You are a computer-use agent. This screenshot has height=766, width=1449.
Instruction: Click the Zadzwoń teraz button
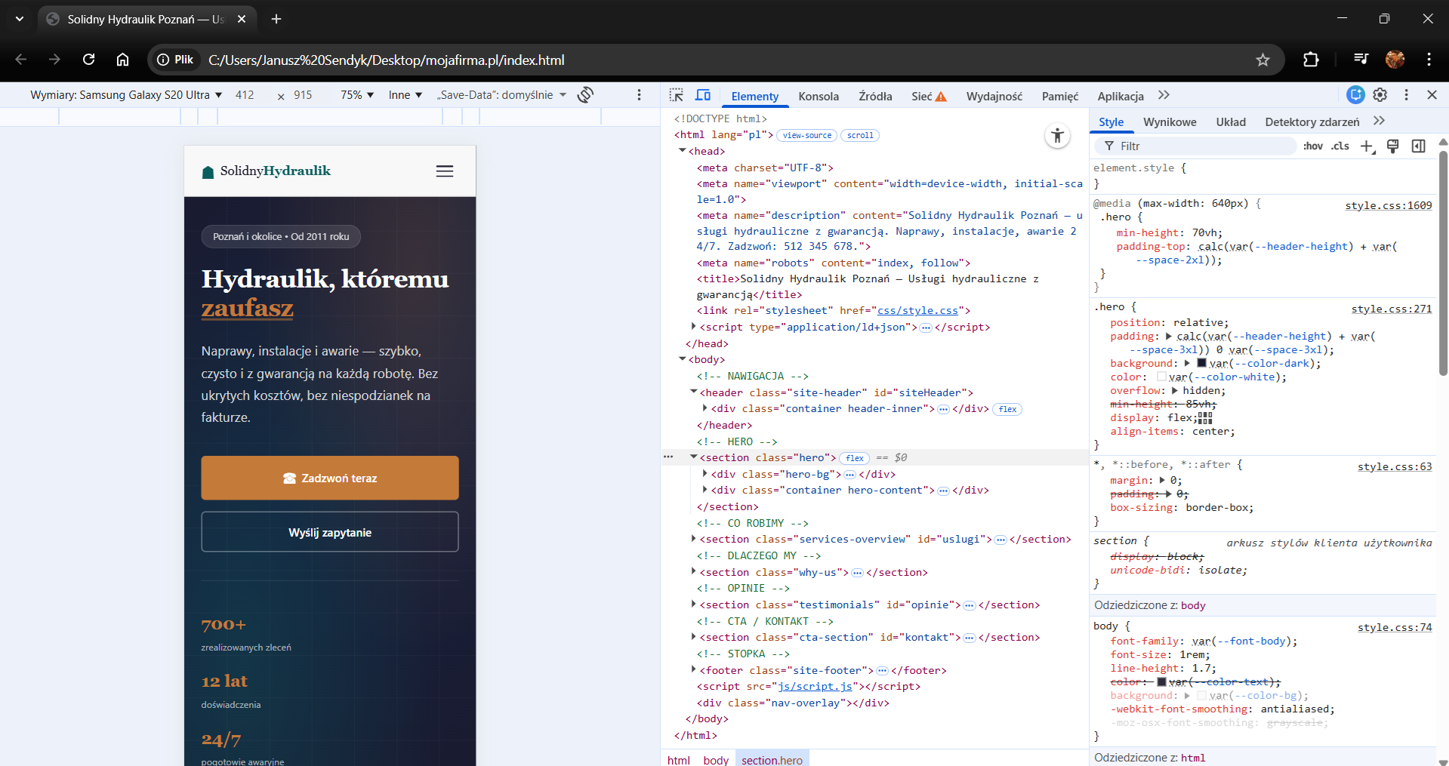pyautogui.click(x=330, y=478)
